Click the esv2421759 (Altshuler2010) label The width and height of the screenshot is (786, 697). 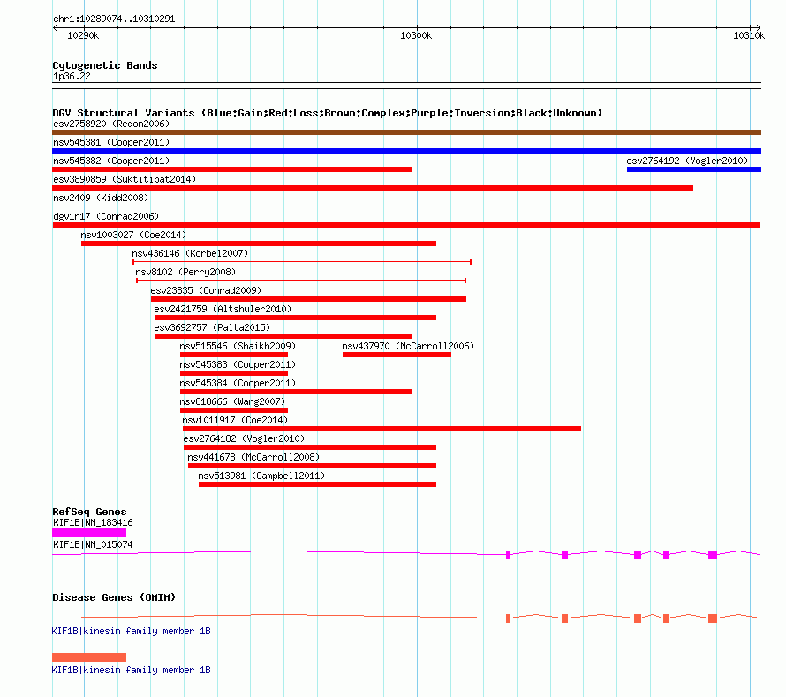pyautogui.click(x=223, y=309)
